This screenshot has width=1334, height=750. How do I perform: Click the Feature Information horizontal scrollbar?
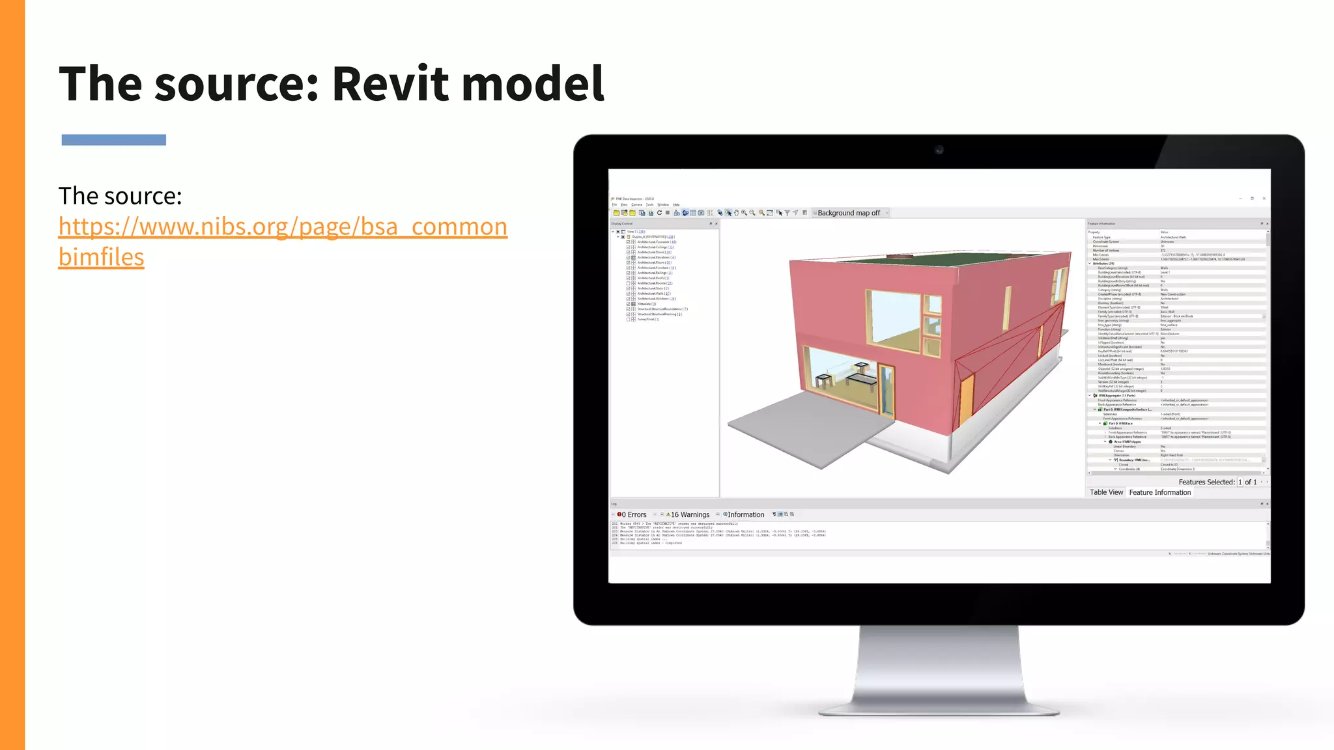point(1176,473)
